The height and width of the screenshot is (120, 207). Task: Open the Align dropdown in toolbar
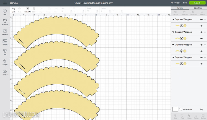click(x=42, y=10)
